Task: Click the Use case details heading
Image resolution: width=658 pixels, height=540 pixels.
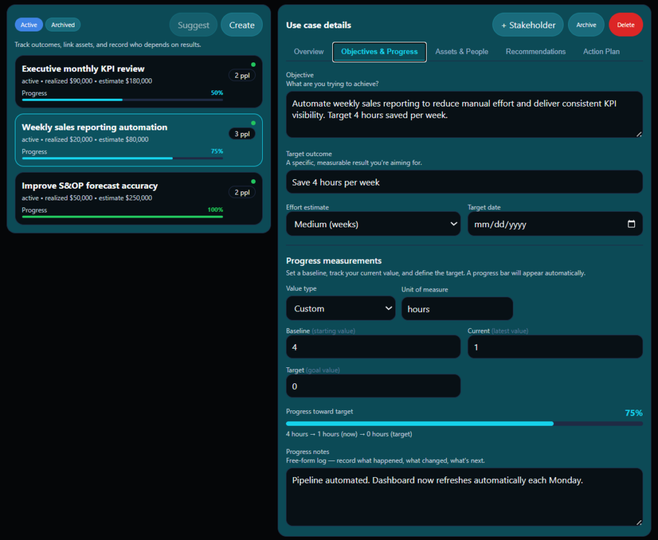Action: pos(319,25)
